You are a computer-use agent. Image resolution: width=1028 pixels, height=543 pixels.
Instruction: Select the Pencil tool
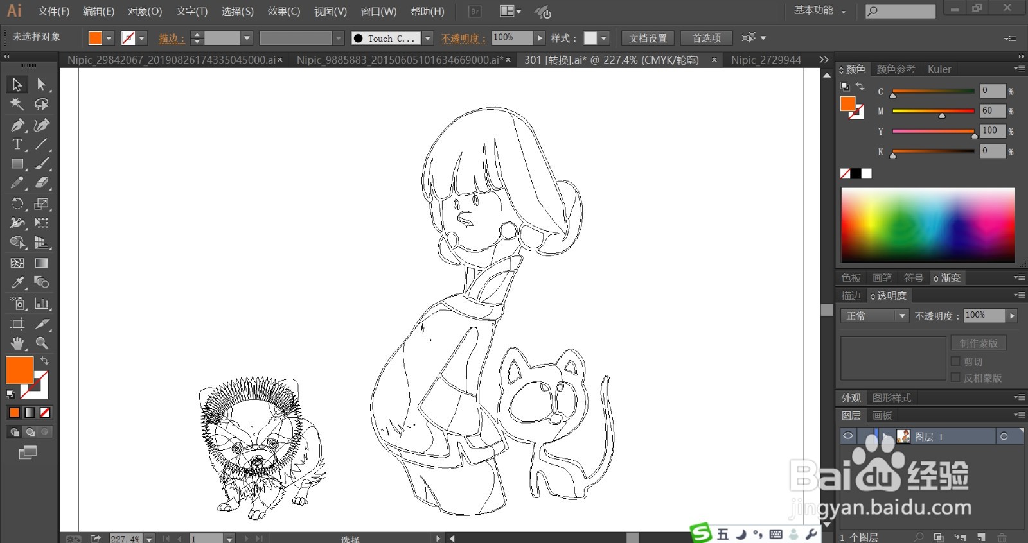[17, 184]
